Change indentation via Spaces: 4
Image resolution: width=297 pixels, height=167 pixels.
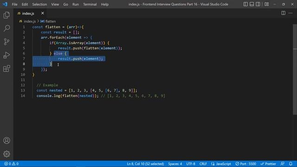tap(175, 164)
